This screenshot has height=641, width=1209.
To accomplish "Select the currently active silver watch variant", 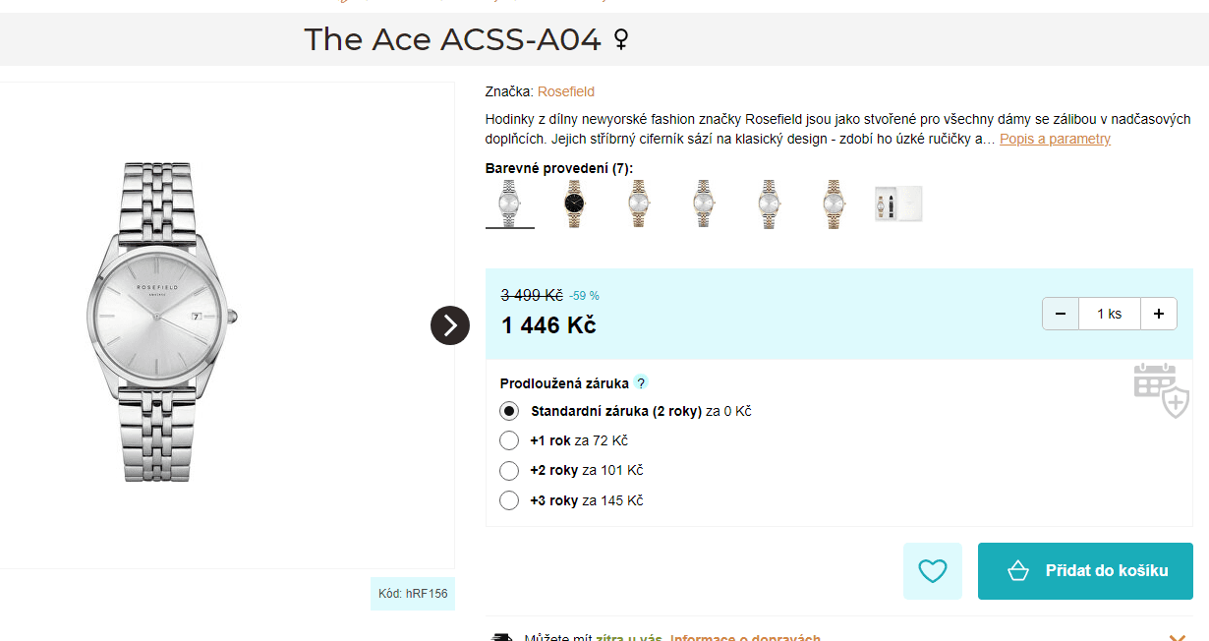I will (x=509, y=204).
